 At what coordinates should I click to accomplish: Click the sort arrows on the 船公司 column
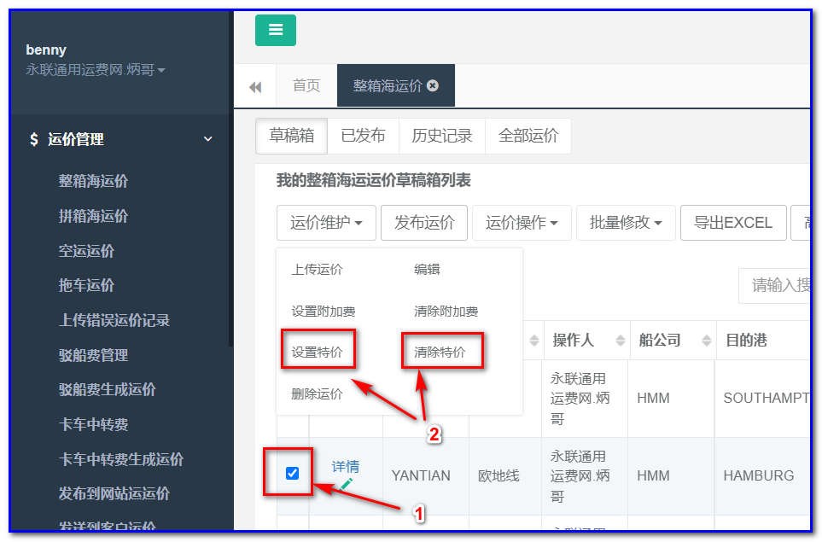click(708, 340)
